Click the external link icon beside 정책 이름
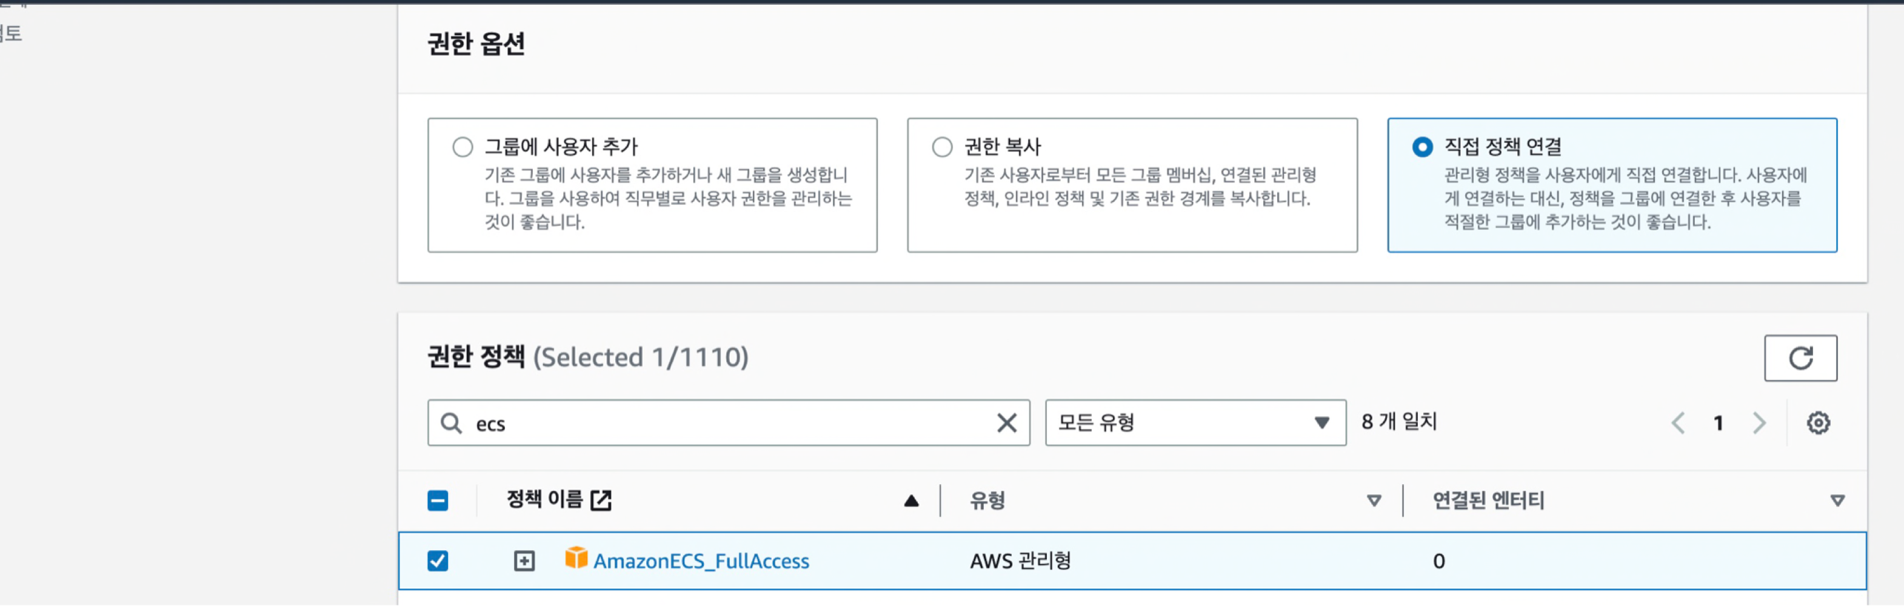 601,501
